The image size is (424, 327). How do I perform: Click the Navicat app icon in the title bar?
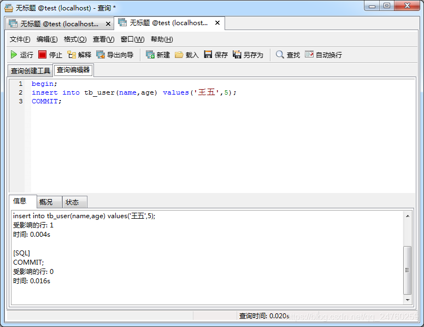9,8
